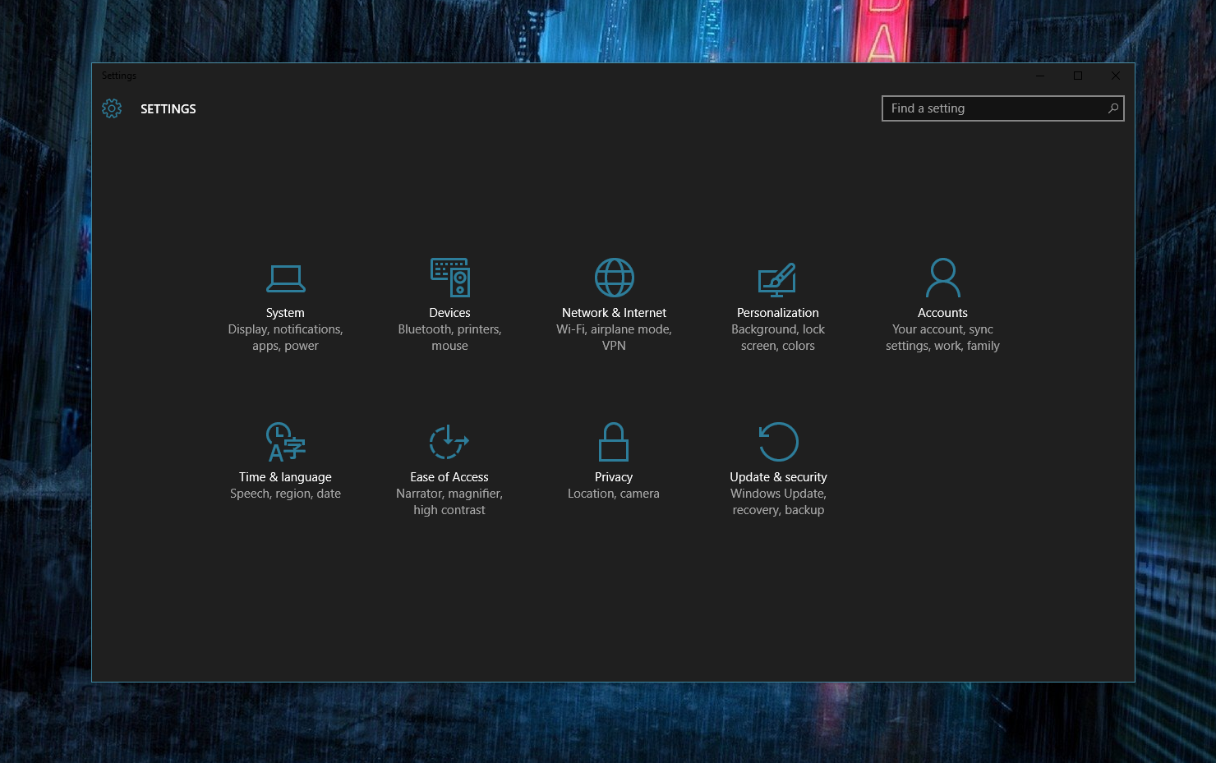Click 'Display, notifications, apps, power' description
The image size is (1216, 763).
[285, 338]
